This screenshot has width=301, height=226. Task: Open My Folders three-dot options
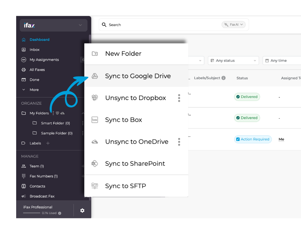(x=53, y=113)
